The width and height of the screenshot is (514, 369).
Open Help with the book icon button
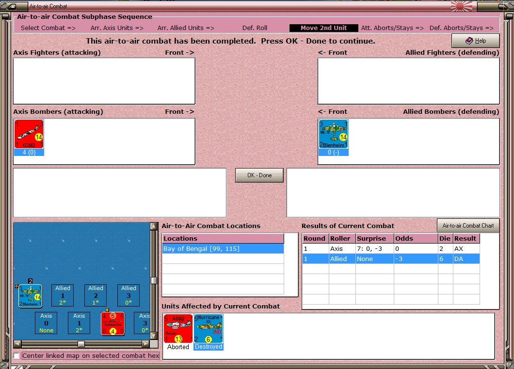[x=476, y=41]
